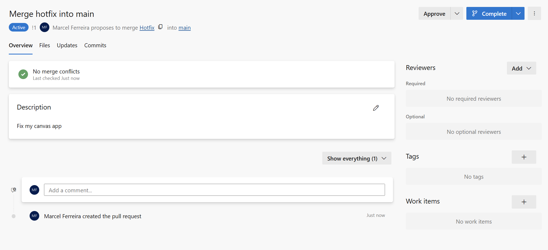548x250 pixels.
Task: Click the !1 linked work item indicator
Action: (34, 28)
